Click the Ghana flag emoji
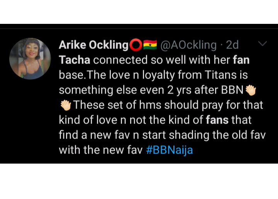This screenshot has width=278, height=199. [x=149, y=45]
